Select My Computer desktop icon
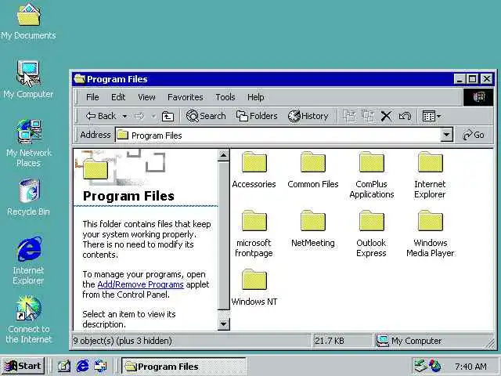 [x=28, y=80]
